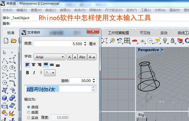Align text left
Viewport: 189px width, 121px height.
point(28,65)
